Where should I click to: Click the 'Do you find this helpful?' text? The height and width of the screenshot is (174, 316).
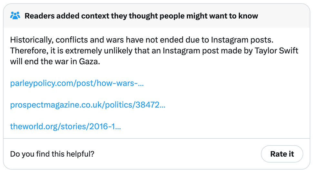point(52,154)
